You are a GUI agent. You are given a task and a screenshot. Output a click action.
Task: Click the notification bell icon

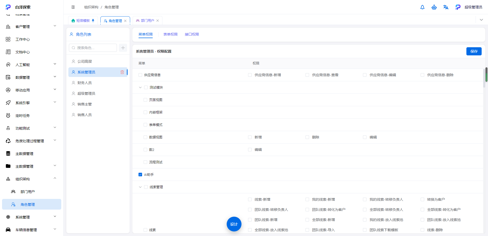(x=422, y=7)
